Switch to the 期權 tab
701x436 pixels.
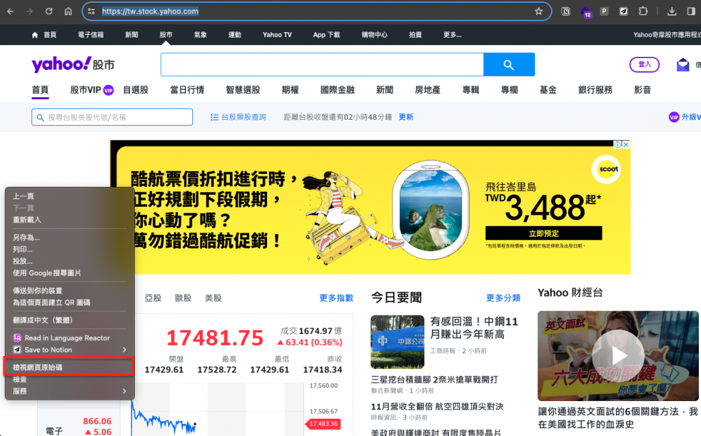pyautogui.click(x=290, y=90)
